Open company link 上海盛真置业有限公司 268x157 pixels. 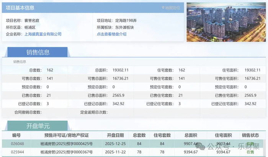pos(43,34)
